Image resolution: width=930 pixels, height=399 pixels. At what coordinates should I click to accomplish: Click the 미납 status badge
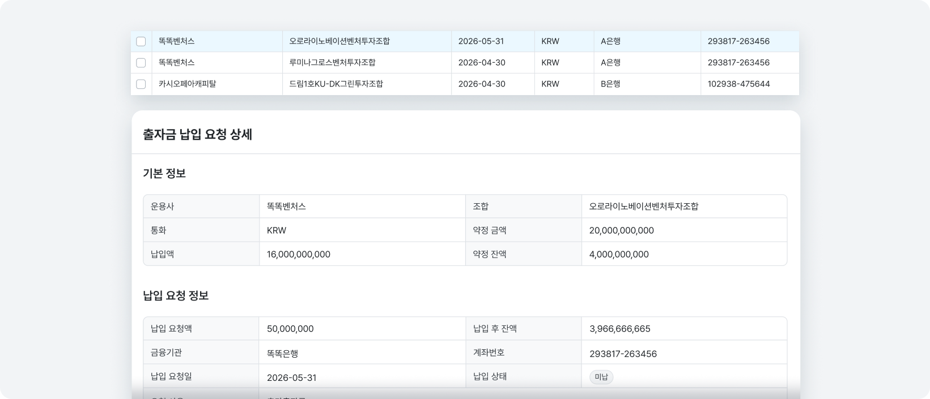click(601, 377)
